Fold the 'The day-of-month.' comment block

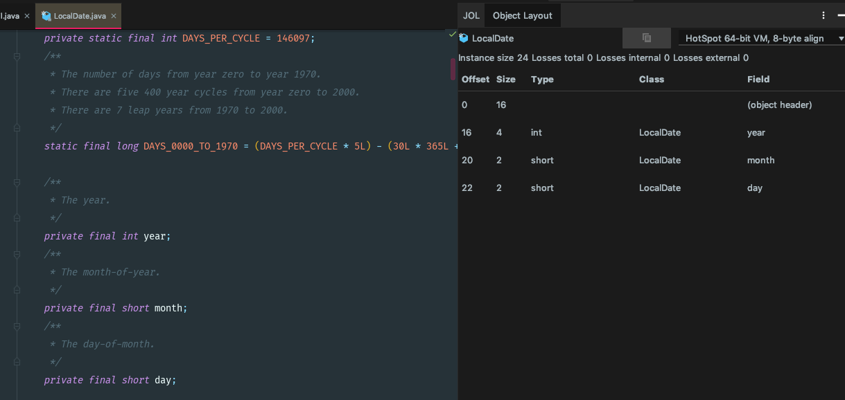point(17,326)
